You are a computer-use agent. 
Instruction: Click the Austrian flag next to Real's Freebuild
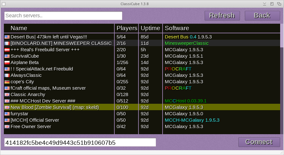(x=7, y=50)
